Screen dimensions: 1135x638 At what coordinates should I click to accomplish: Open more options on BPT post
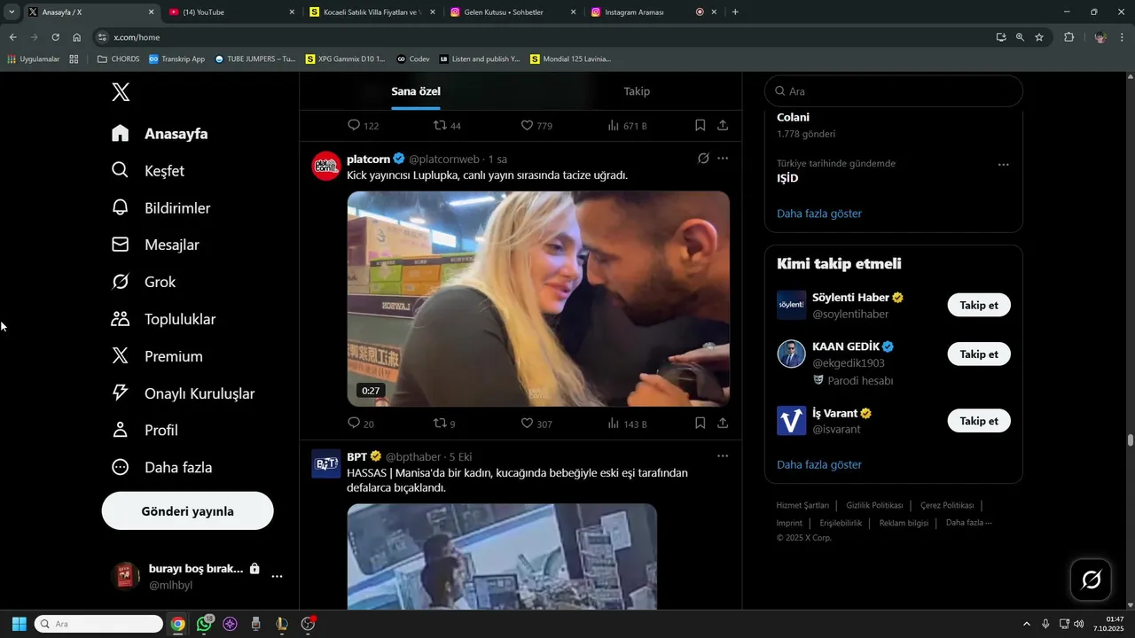pos(723,456)
